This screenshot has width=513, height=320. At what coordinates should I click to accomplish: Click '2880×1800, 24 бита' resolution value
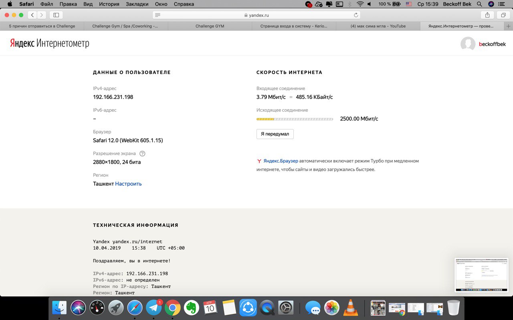[x=117, y=162]
